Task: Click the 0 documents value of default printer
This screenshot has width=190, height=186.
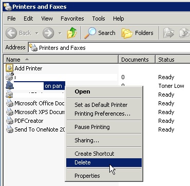Action: (x=123, y=77)
